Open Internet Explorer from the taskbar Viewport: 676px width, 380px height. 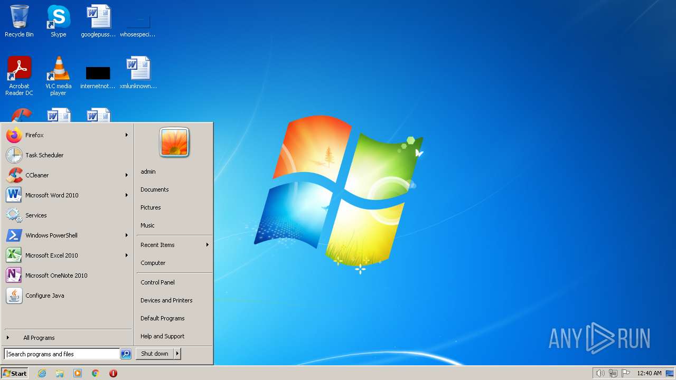[42, 373]
